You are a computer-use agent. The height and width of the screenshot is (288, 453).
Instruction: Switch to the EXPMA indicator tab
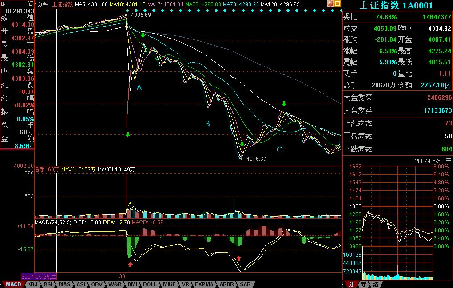pos(204,284)
